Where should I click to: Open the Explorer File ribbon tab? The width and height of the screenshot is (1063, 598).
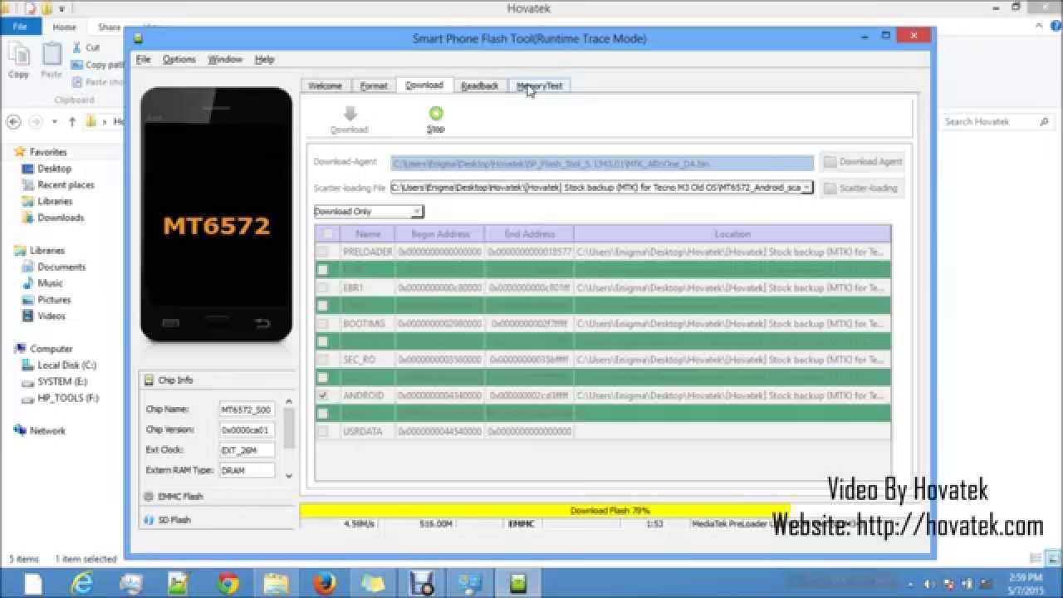(x=20, y=27)
